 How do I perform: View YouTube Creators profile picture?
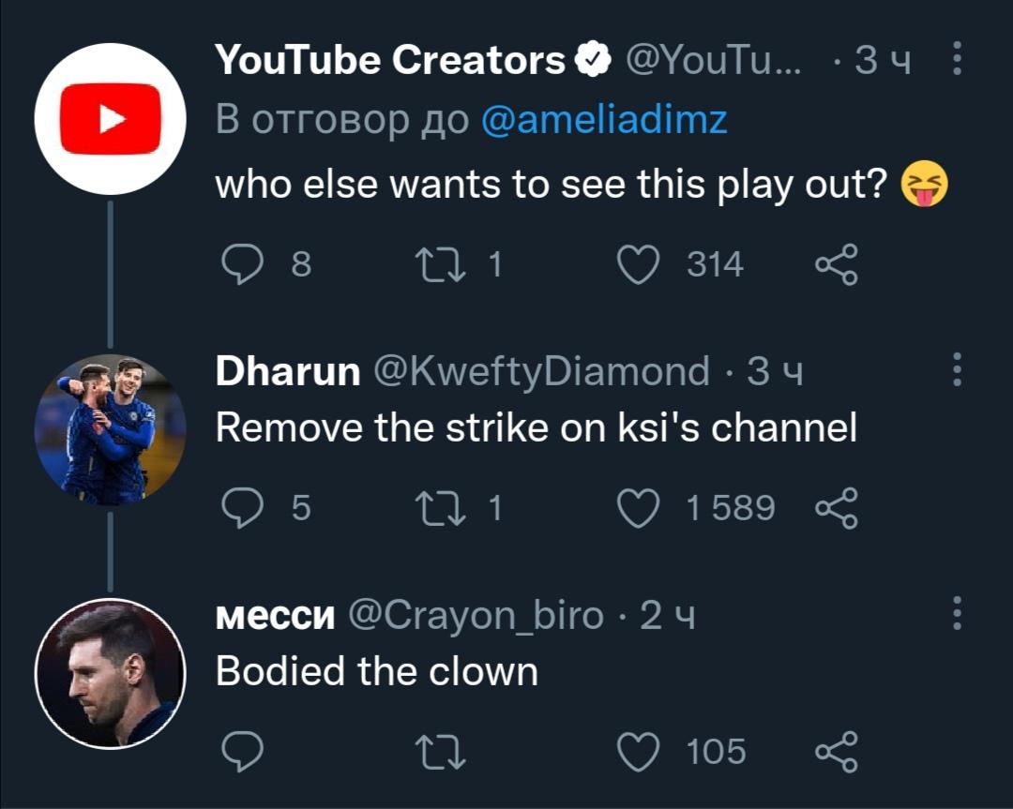111,118
